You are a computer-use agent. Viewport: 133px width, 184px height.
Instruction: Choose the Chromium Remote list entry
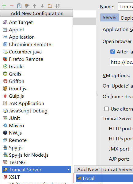click(x=36, y=45)
